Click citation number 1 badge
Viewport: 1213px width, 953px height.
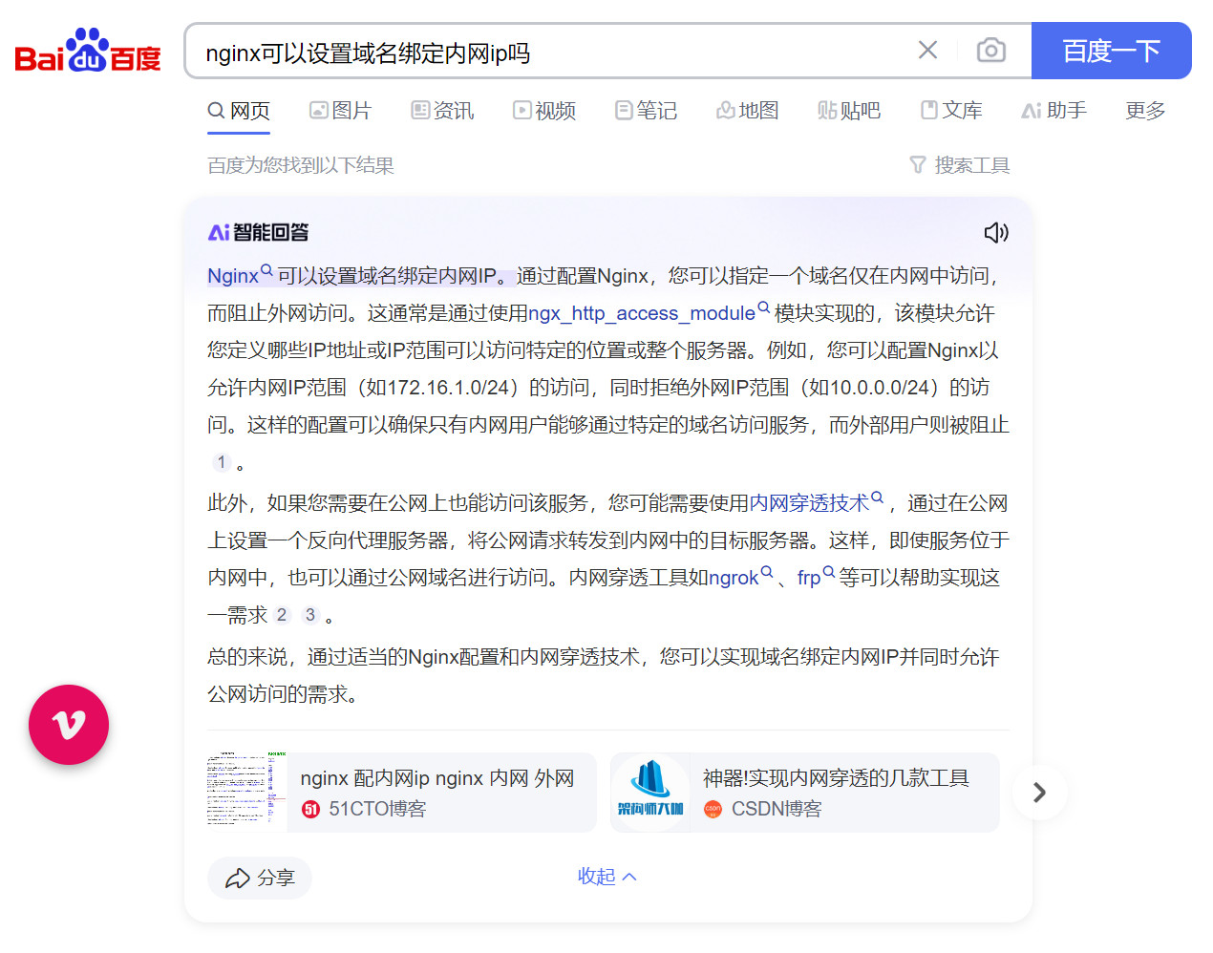coord(222,462)
